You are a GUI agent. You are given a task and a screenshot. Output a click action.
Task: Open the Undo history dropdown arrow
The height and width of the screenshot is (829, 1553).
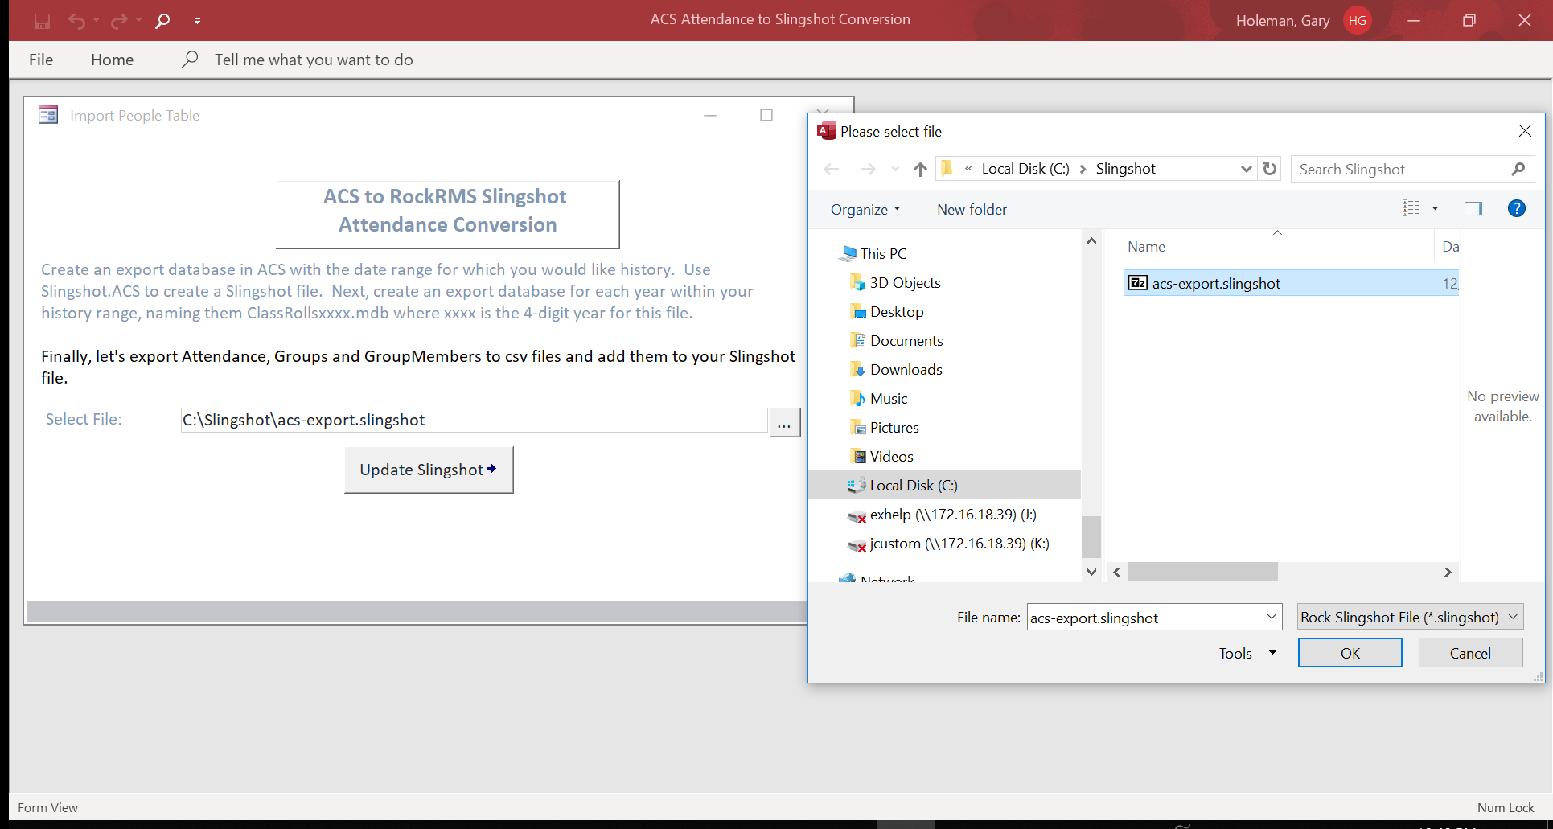tap(96, 21)
